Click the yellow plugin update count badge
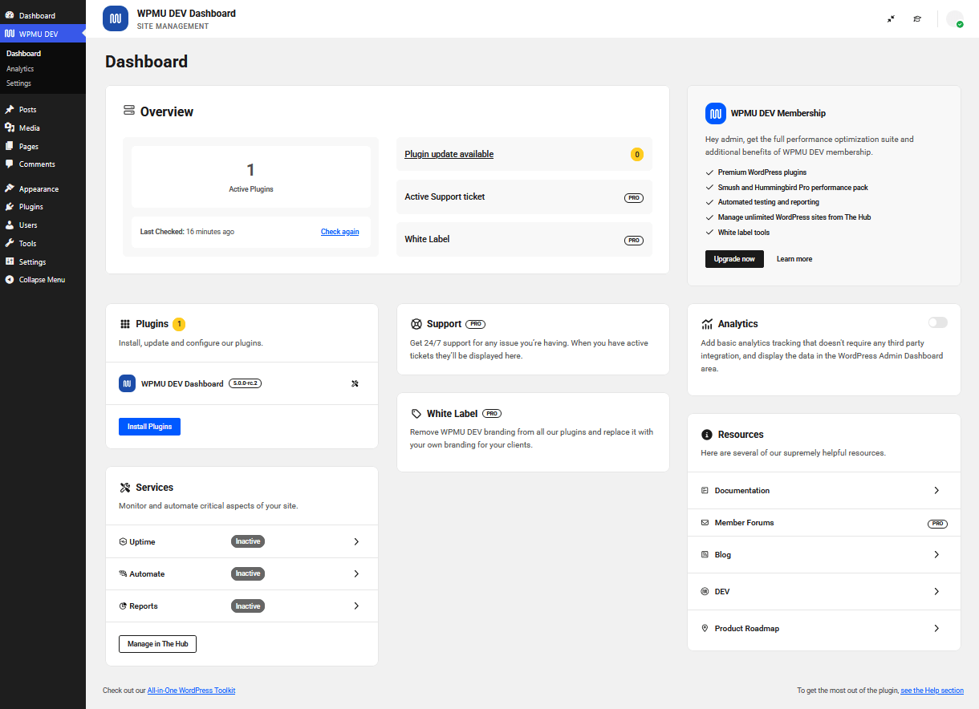The width and height of the screenshot is (979, 709). click(637, 154)
